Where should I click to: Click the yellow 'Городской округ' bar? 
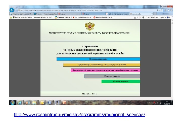[102, 65]
